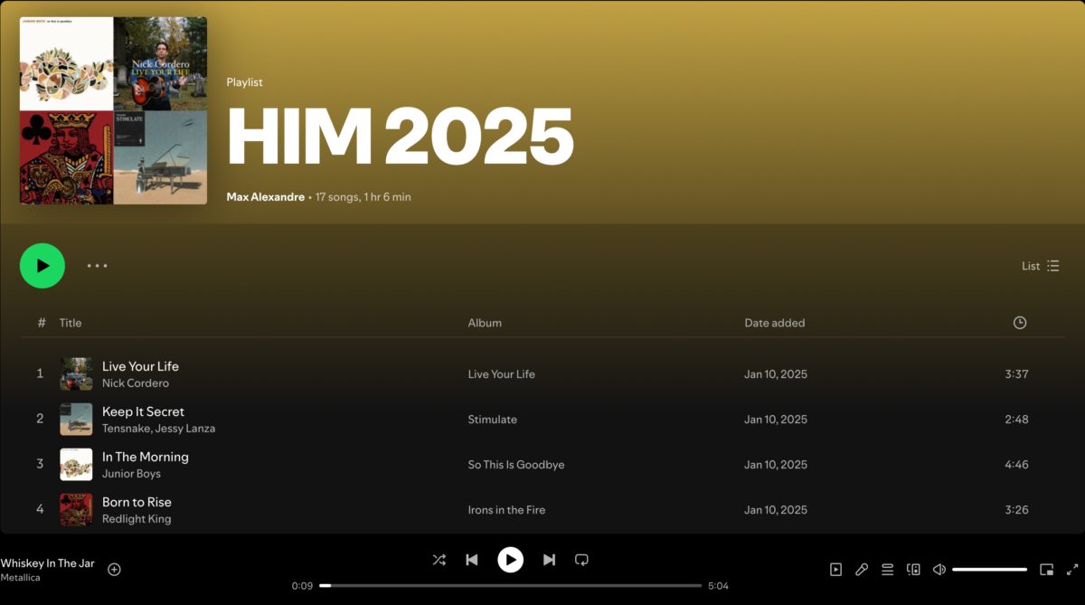Open the miniplayer
The width and height of the screenshot is (1085, 605).
point(1046,569)
